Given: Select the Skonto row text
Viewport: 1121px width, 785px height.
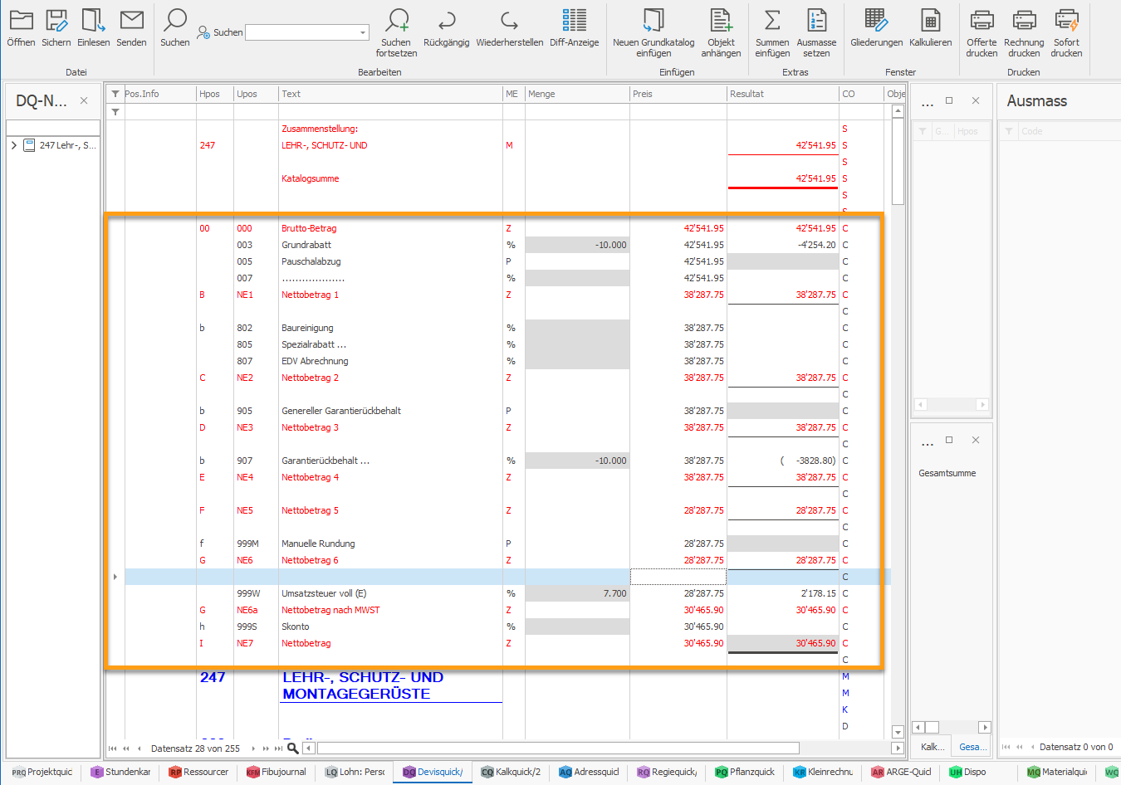Looking at the screenshot, I should pyautogui.click(x=295, y=627).
